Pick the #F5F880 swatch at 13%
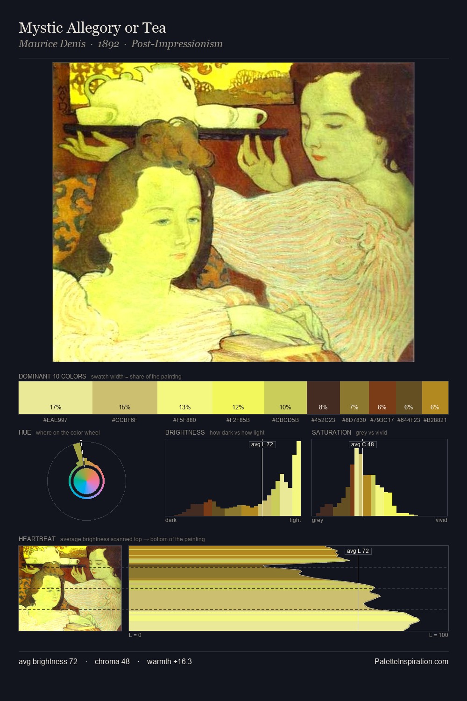Screen dimensions: 467x701 pos(185,398)
